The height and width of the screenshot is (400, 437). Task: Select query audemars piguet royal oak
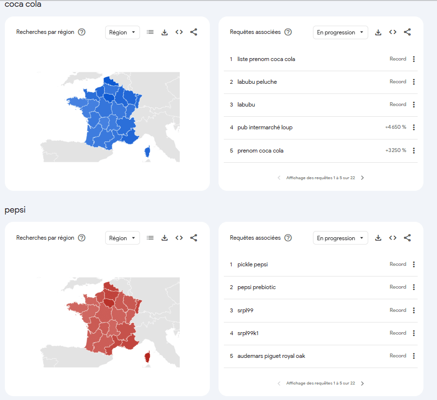point(271,356)
